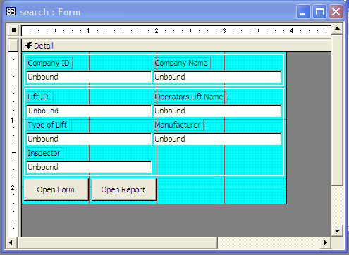Click the Open Report button
This screenshot has height=255, width=349.
click(123, 189)
